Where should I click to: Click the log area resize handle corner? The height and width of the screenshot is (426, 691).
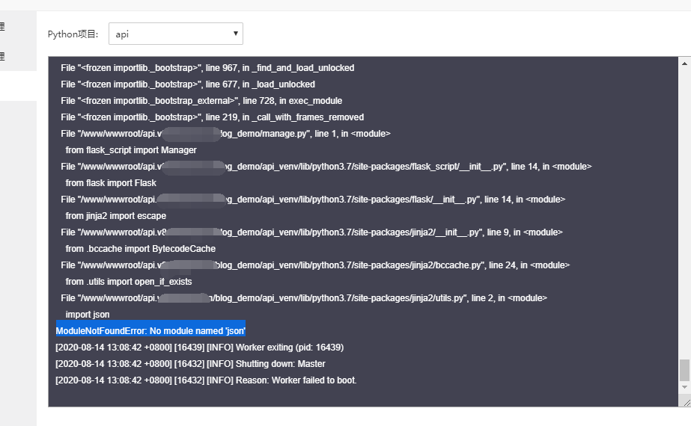687,402
